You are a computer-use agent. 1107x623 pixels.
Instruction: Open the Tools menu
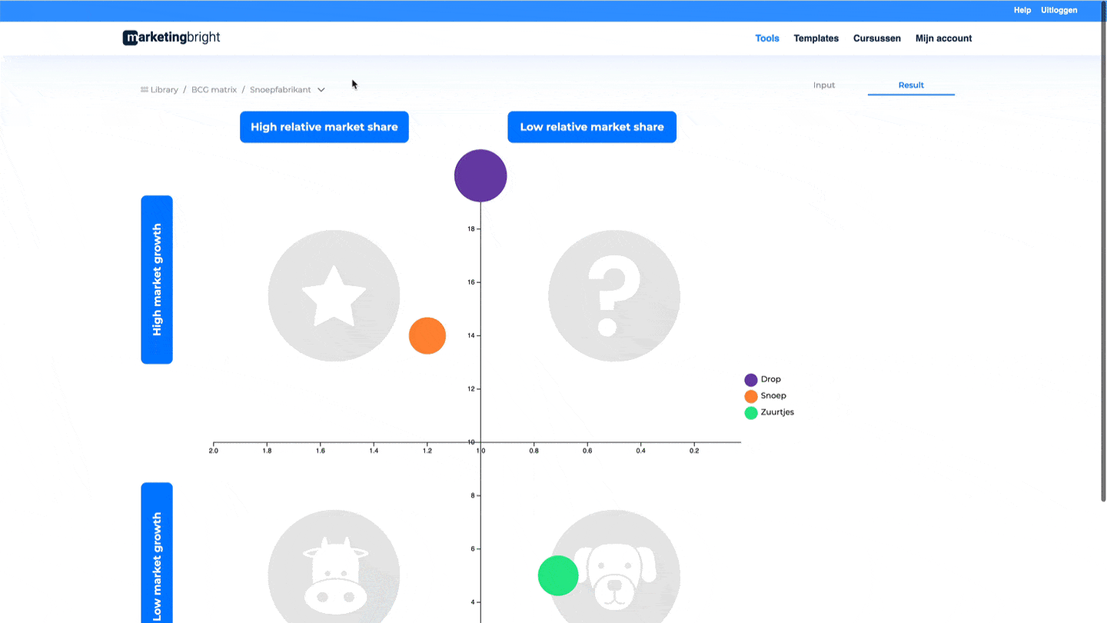point(767,38)
